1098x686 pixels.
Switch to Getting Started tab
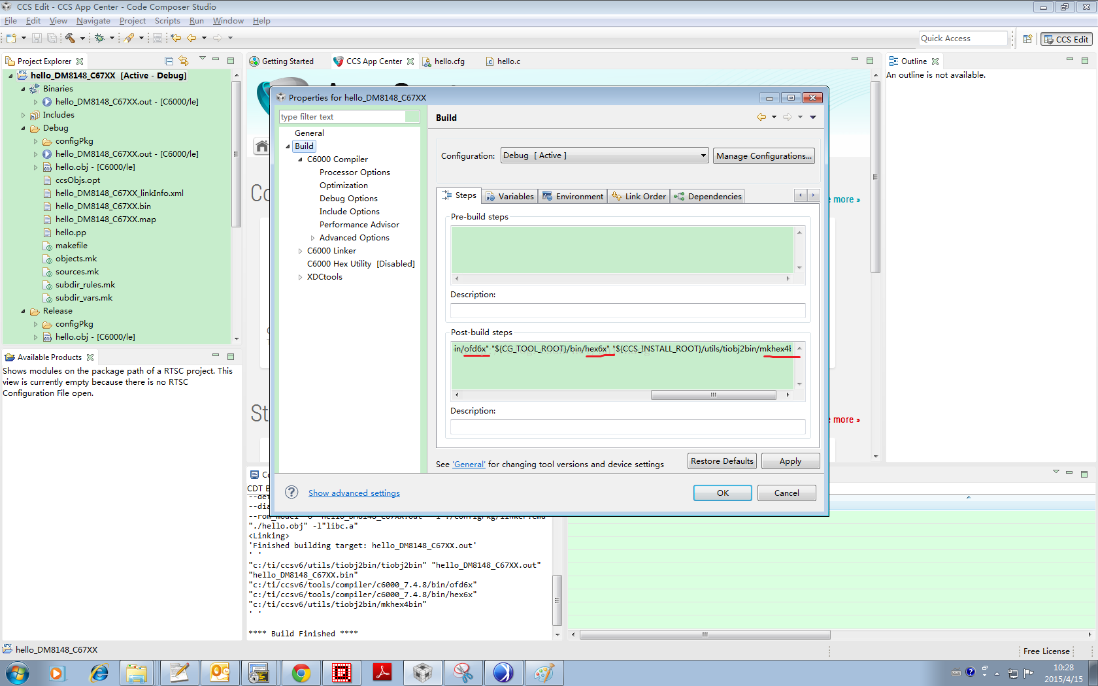point(282,61)
